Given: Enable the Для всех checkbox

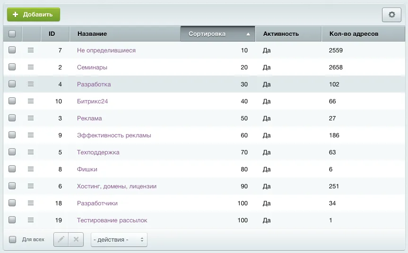Looking at the screenshot, I should click(x=13, y=239).
